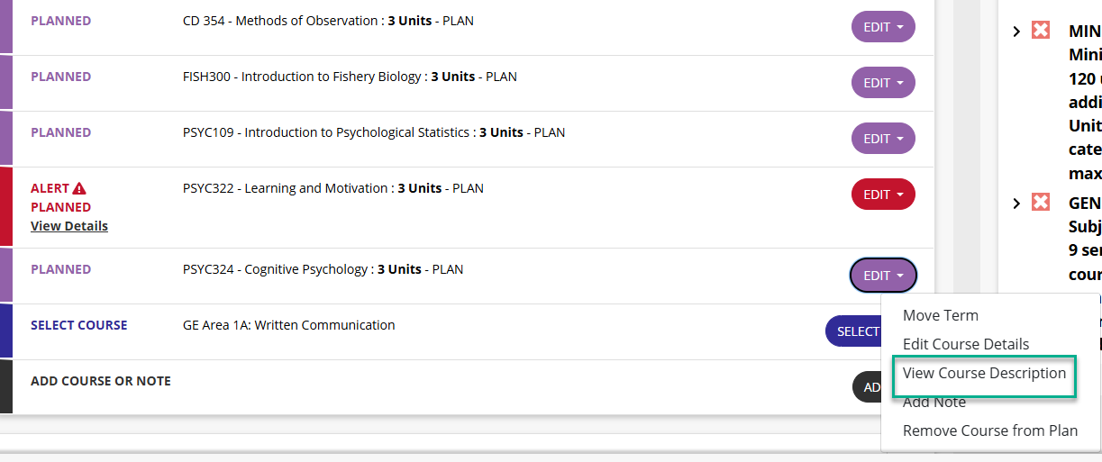This screenshot has height=462, width=1102.
Task: Open EDIT dropdown for CD 354 course
Action: tap(883, 27)
